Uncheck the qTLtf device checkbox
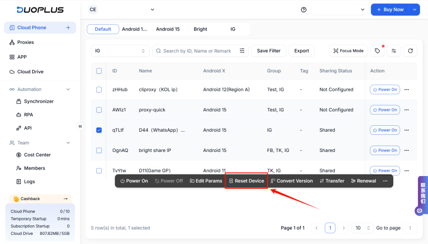Image resolution: width=428 pixels, height=244 pixels. click(99, 130)
